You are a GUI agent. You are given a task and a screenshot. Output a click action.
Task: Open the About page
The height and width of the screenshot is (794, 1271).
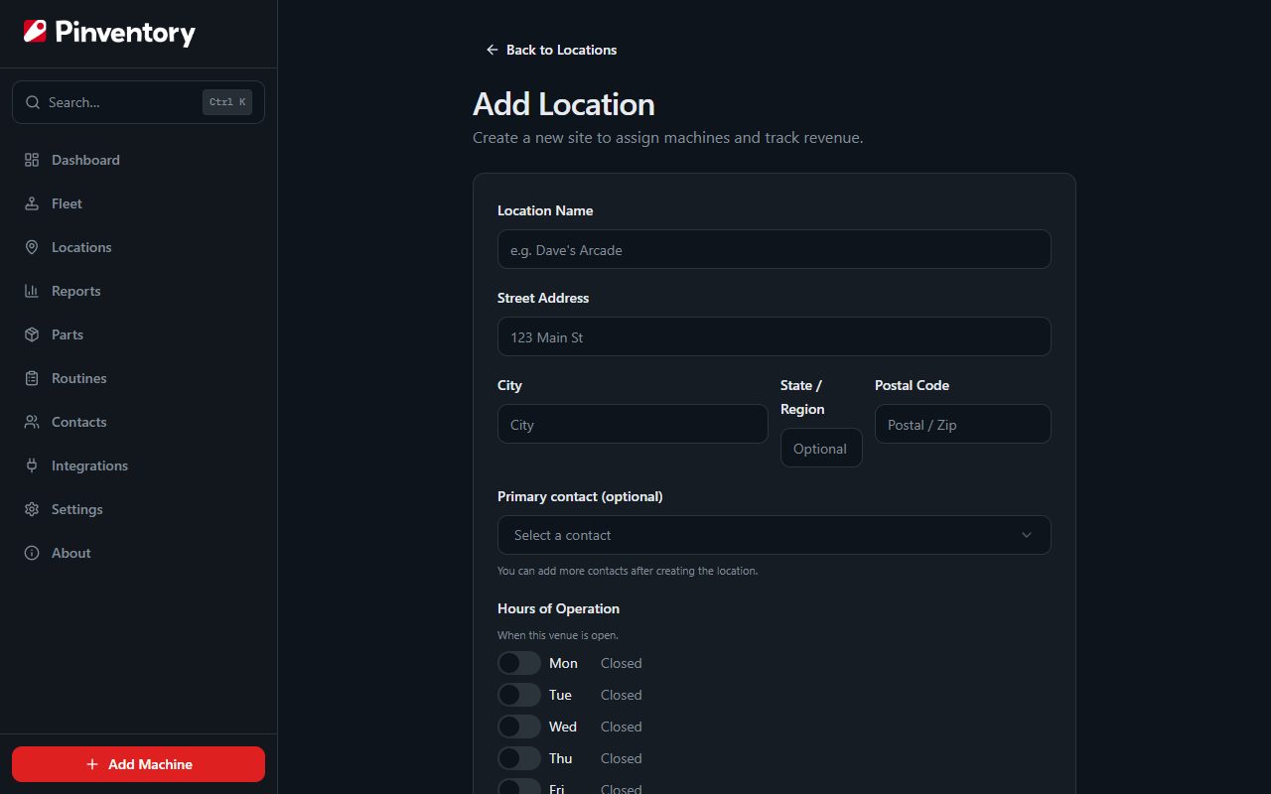(138, 553)
